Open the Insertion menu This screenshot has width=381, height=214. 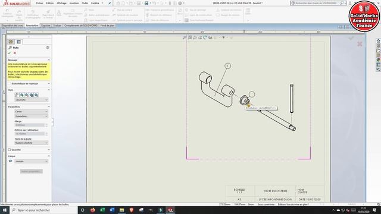(x=74, y=3)
